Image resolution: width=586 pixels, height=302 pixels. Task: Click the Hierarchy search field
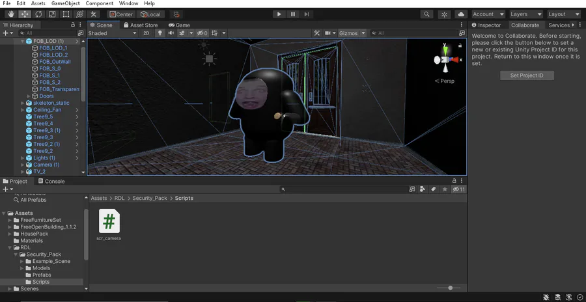pyautogui.click(x=48, y=33)
